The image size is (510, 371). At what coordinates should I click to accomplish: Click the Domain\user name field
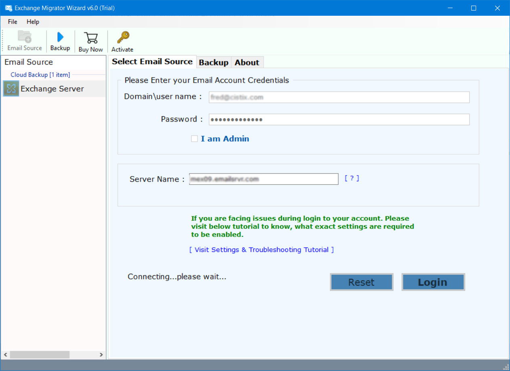pos(339,97)
